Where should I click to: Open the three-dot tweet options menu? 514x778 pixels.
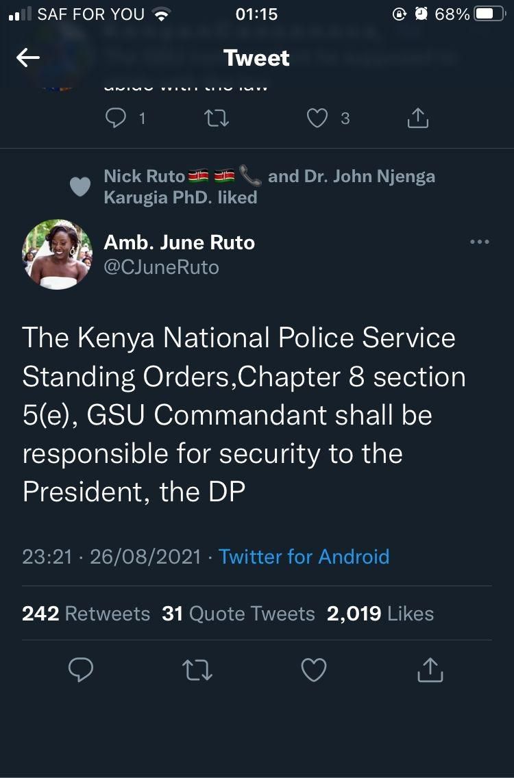click(480, 241)
